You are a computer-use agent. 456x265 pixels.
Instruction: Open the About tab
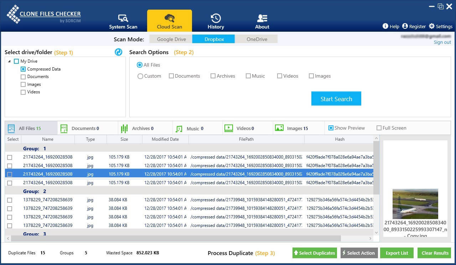pyautogui.click(x=262, y=21)
